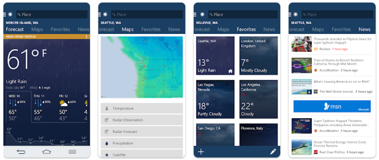The width and height of the screenshot is (379, 160).
Task: Select THU 11 daily forecast column
Action: [44, 107]
